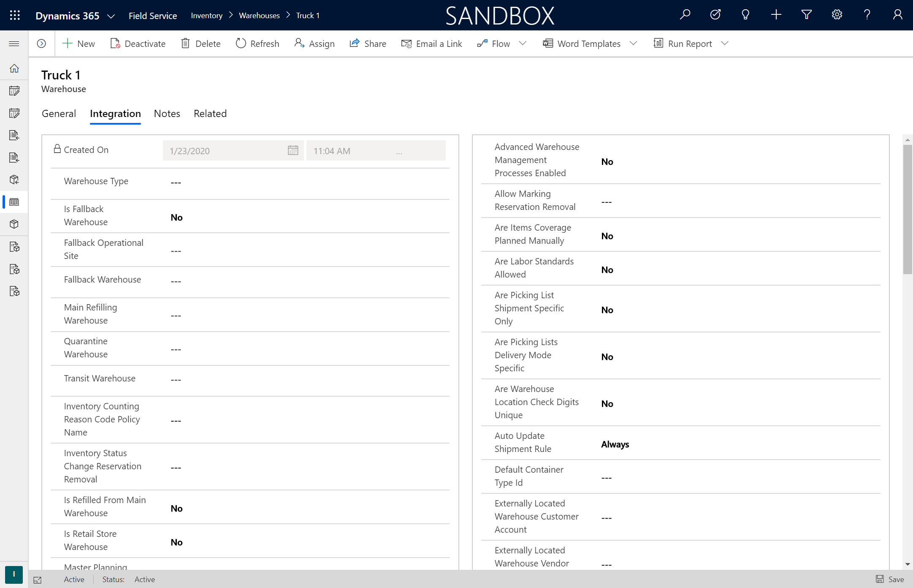Toggle Is Fallback Warehouse field

pyautogui.click(x=176, y=217)
